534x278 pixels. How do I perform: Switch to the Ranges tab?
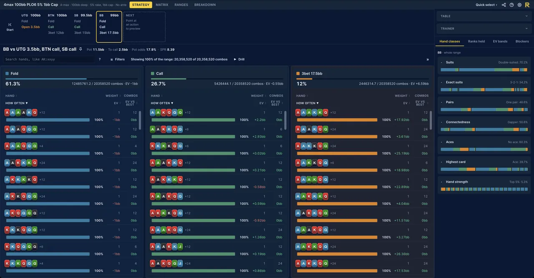[181, 5]
